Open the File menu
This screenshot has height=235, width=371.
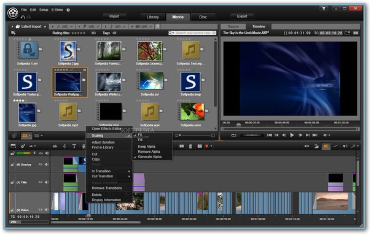[x=24, y=10]
